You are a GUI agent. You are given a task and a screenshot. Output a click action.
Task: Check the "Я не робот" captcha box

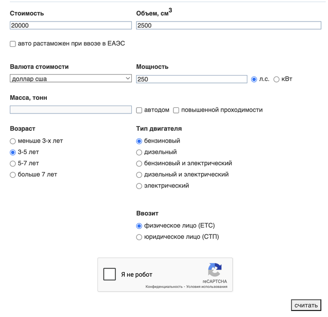(x=110, y=274)
